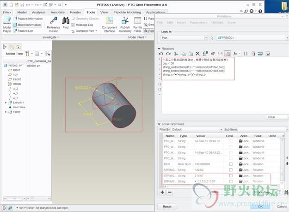Toggle Designate checkbox for the 132.52 STRING row

point(231,170)
